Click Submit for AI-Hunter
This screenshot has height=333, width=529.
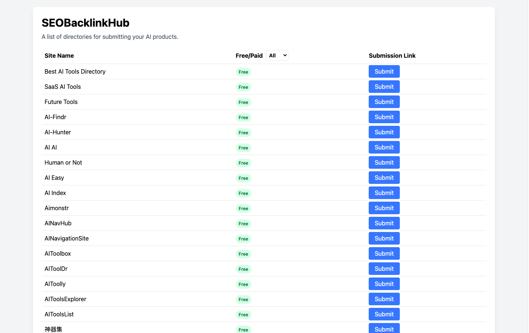click(x=384, y=132)
